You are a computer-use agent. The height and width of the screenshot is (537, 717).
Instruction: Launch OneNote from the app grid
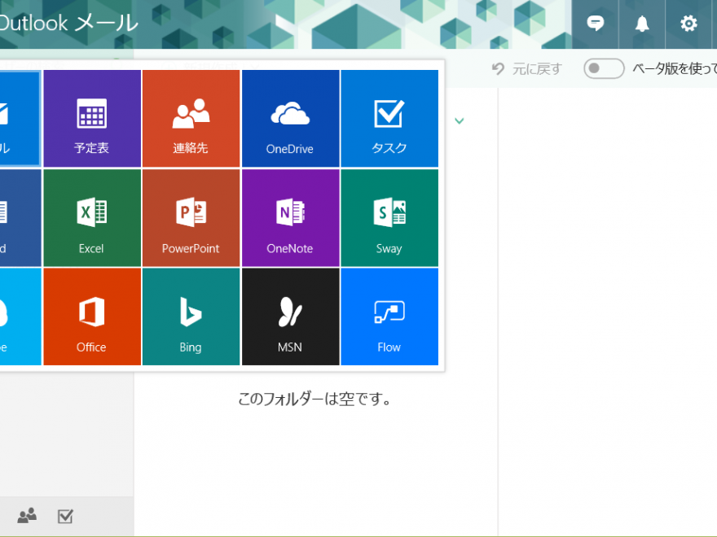tap(290, 218)
